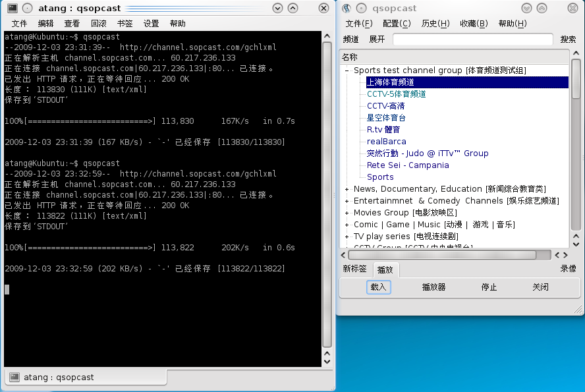Collapse the Sports test channel group

click(347, 70)
